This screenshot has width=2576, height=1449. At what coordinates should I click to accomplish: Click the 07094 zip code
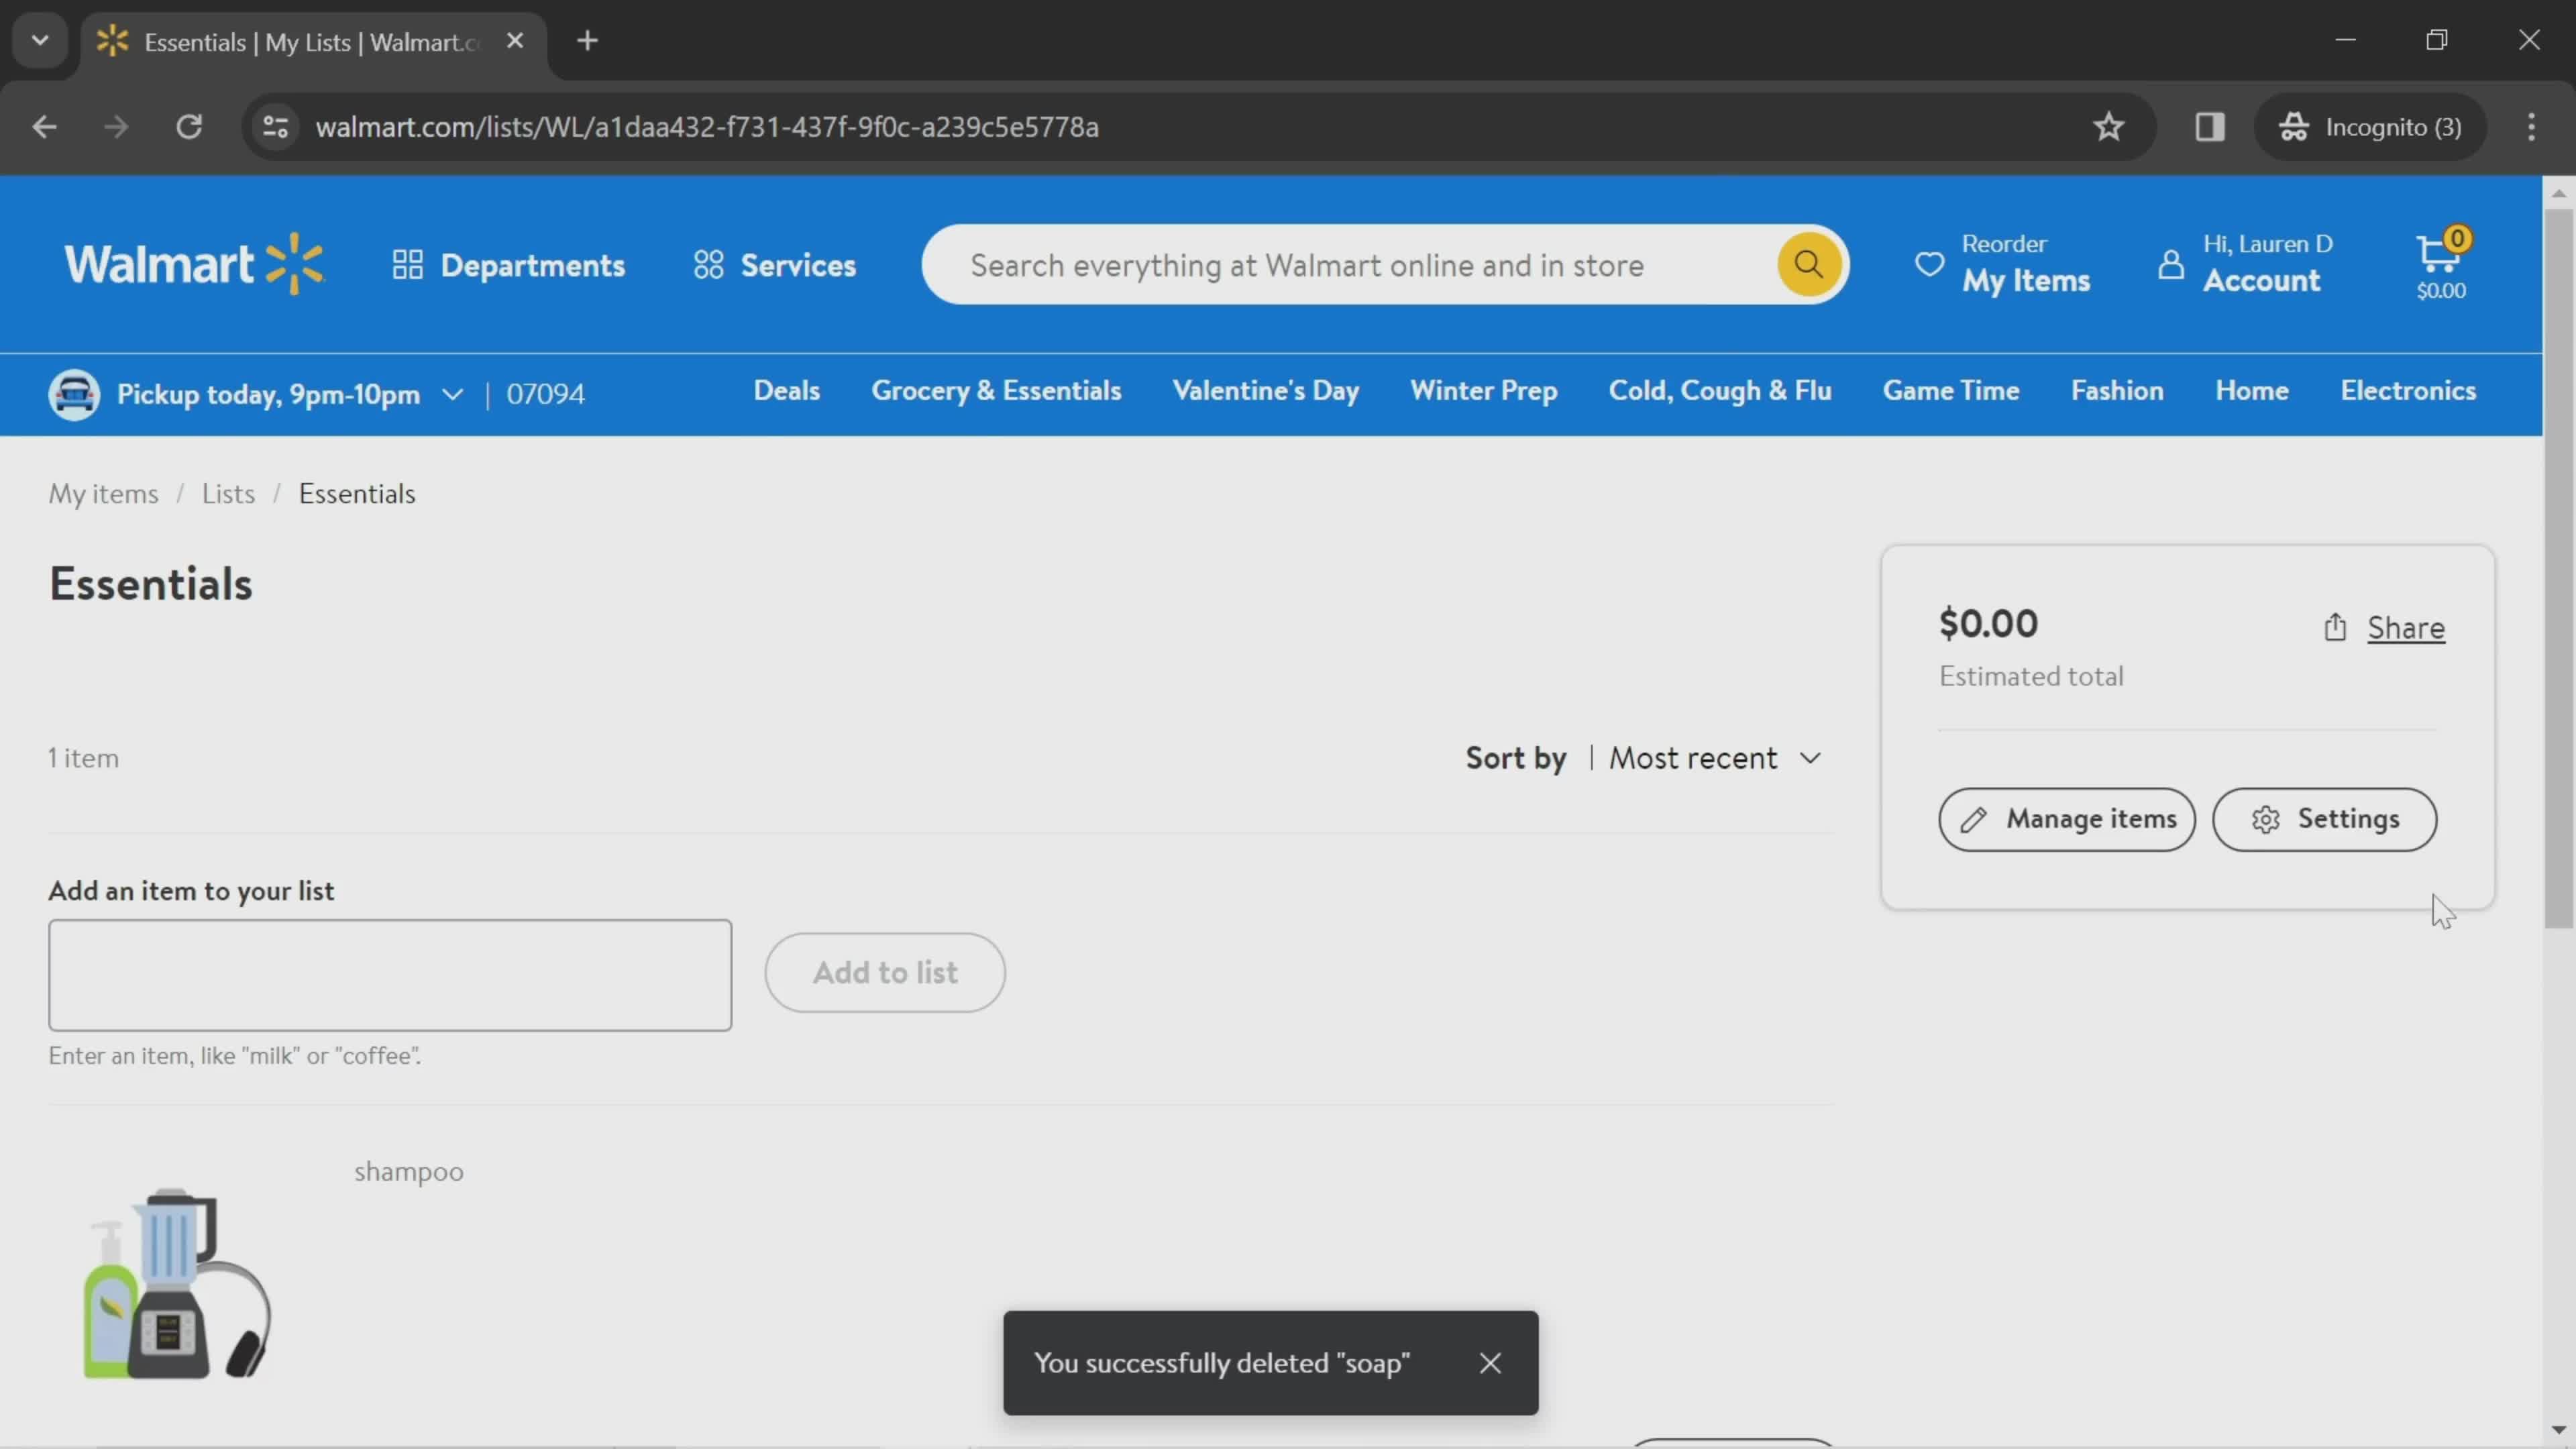[545, 394]
